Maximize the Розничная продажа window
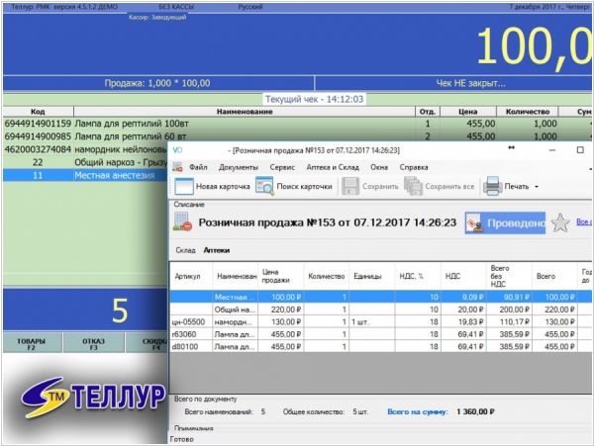The width and height of the screenshot is (594, 446). [580, 150]
